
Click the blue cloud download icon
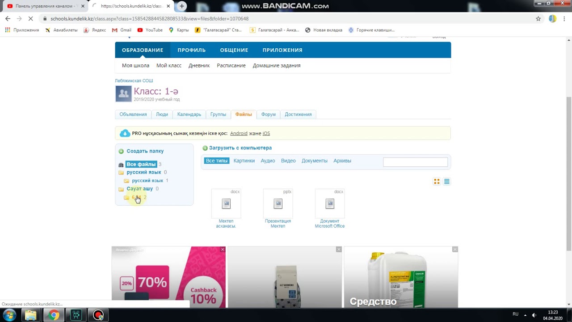click(x=125, y=133)
